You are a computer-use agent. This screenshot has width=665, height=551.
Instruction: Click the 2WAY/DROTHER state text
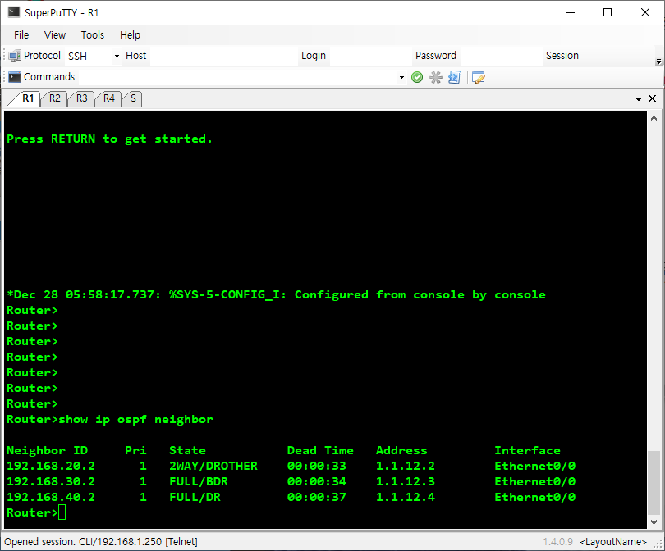tap(213, 466)
